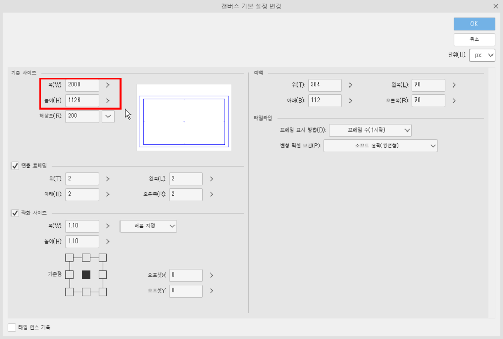Click the OK button
The image size is (503, 339).
[x=474, y=24]
